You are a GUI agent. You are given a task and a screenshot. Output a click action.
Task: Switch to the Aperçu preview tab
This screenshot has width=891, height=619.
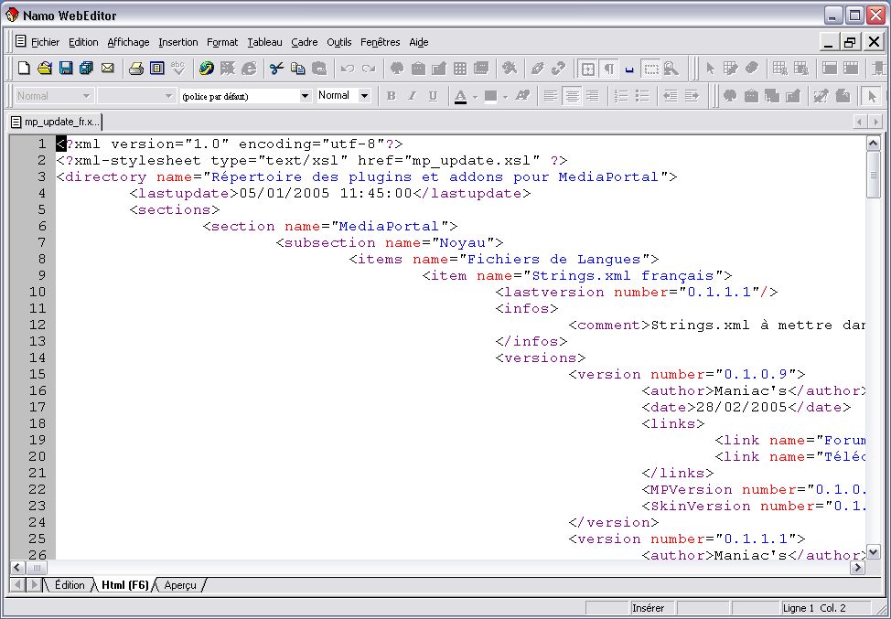(x=180, y=585)
